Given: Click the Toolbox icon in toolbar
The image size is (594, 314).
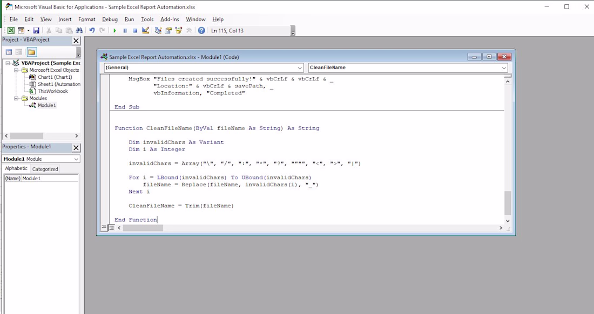Looking at the screenshot, I should click(188, 31).
